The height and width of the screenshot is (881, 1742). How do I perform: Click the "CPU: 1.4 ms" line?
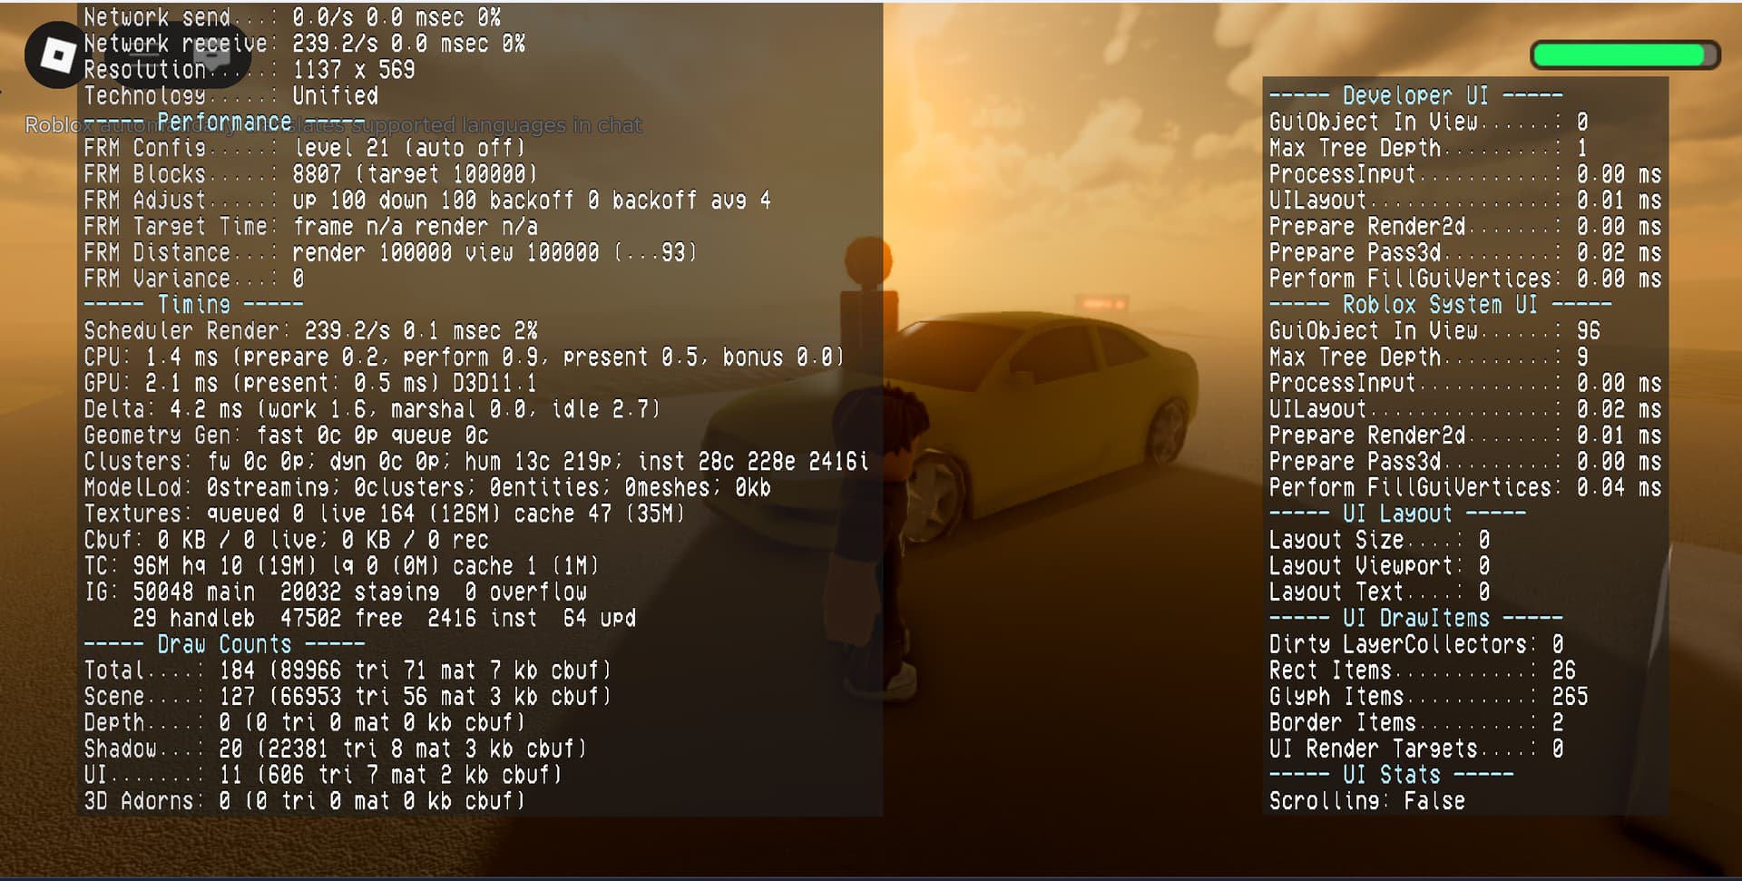pos(465,357)
